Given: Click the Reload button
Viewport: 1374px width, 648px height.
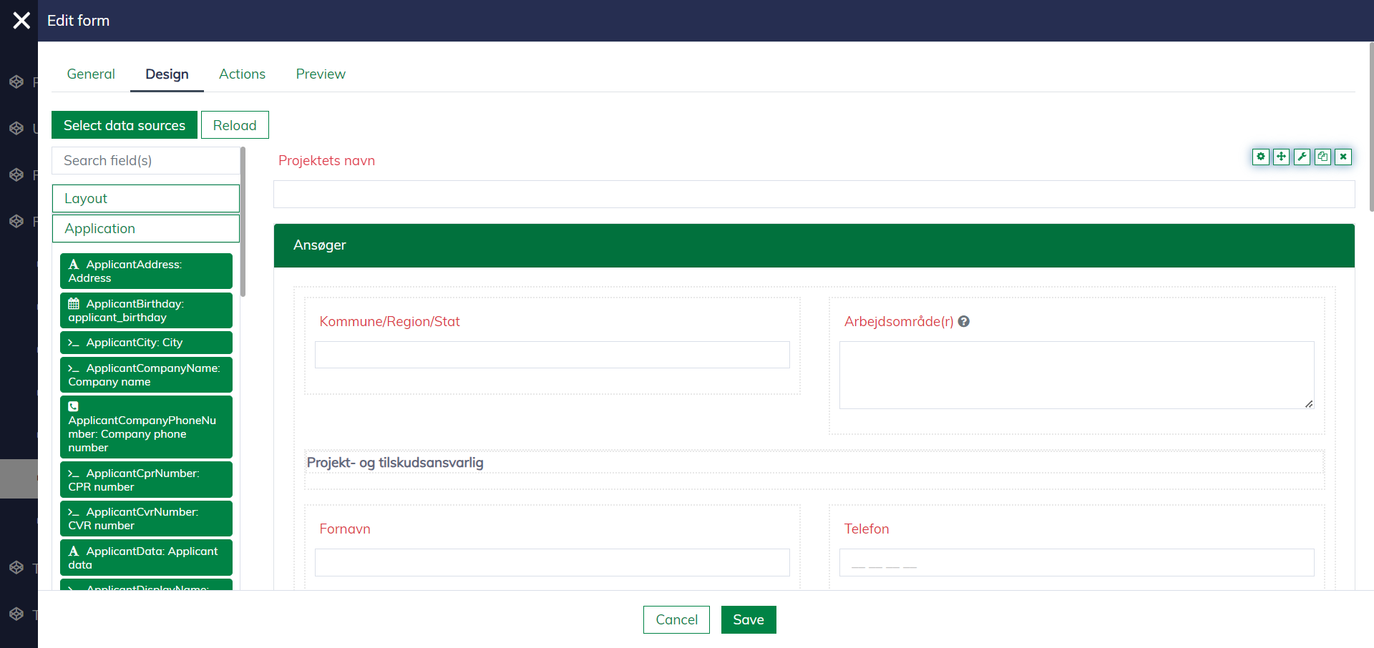Looking at the screenshot, I should [x=235, y=125].
